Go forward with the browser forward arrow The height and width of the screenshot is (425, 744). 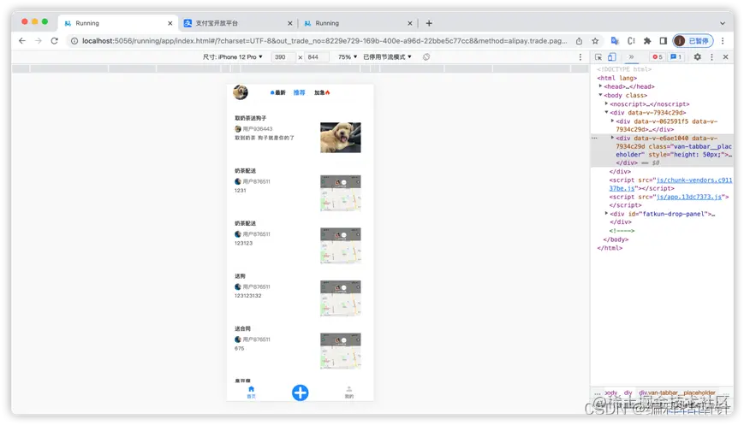coord(39,41)
